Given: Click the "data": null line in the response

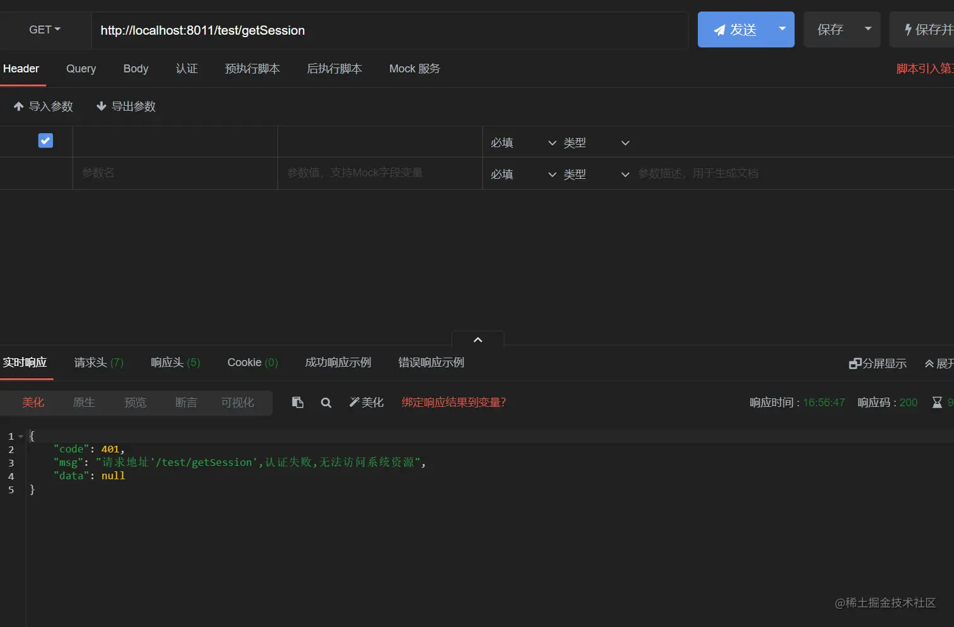Looking at the screenshot, I should point(89,476).
